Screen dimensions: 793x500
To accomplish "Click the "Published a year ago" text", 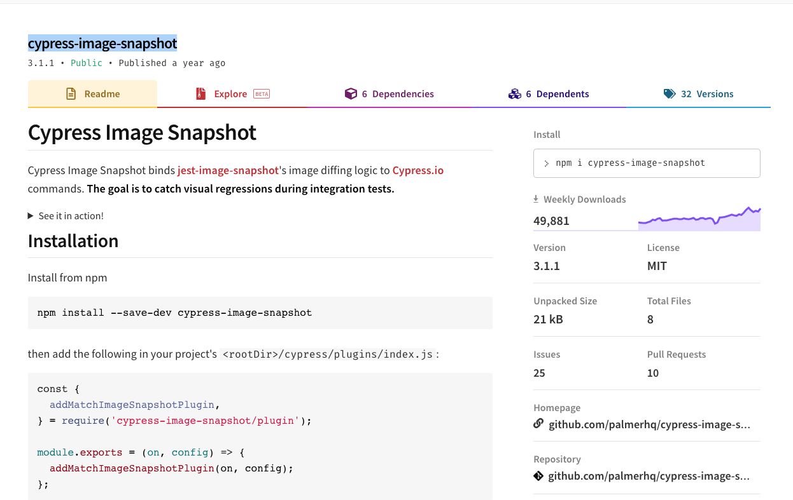I will (x=172, y=63).
